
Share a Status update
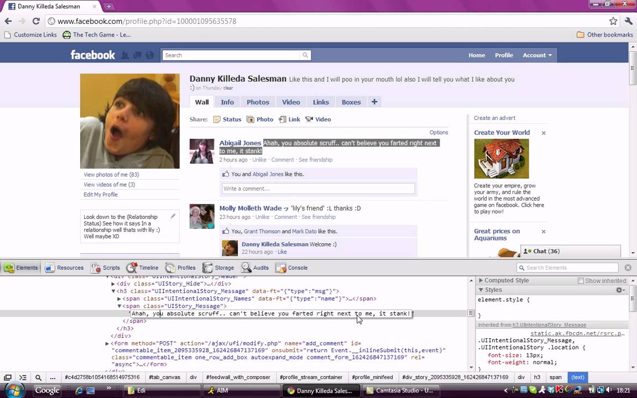pos(227,119)
